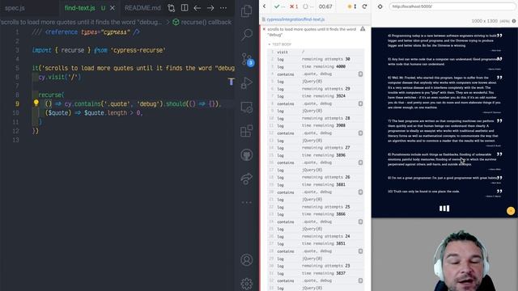The image size is (518, 291).
Task: Click 'cypress-recurse' import string in editor
Action: point(138,50)
